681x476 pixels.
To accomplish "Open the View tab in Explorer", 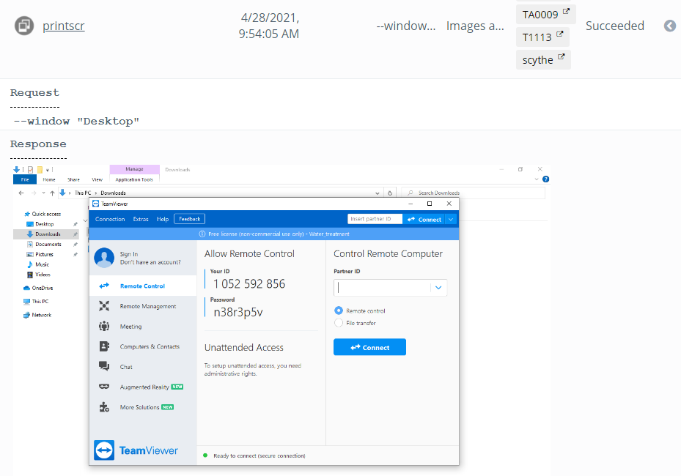I will (x=97, y=179).
